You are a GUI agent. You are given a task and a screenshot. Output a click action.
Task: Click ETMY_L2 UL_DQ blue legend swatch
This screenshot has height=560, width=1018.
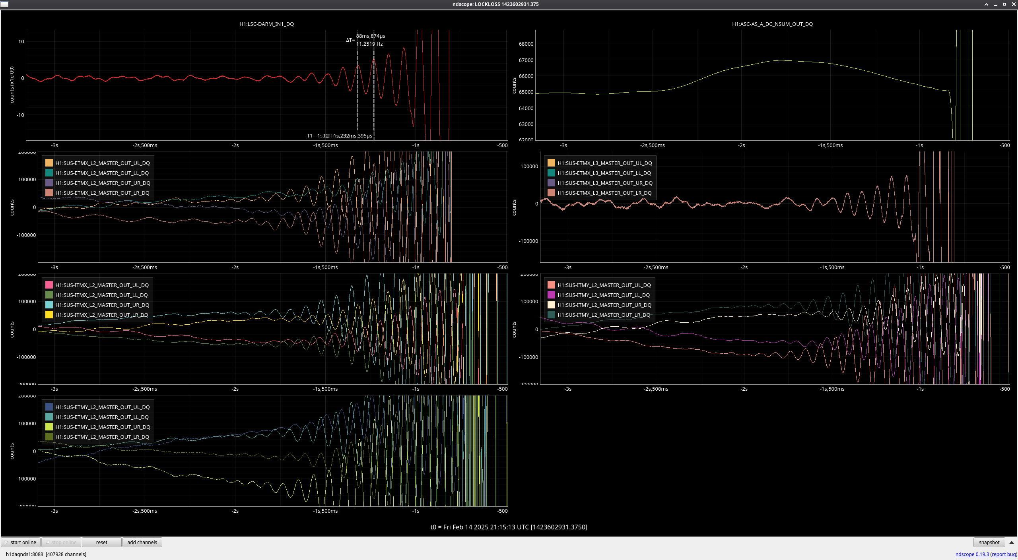pyautogui.click(x=49, y=407)
